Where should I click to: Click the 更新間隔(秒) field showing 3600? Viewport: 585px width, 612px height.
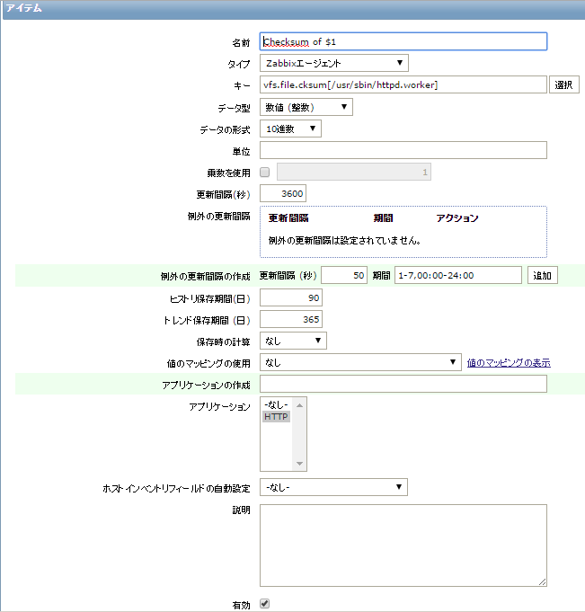[x=283, y=193]
